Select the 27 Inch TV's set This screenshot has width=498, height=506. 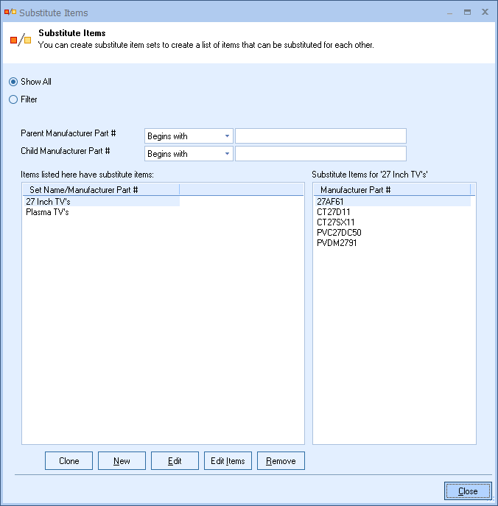coord(49,201)
